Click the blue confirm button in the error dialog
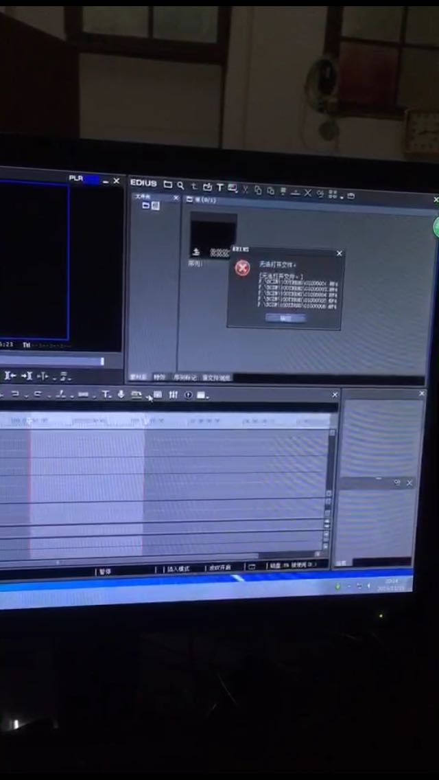This screenshot has width=439, height=780. point(285,318)
